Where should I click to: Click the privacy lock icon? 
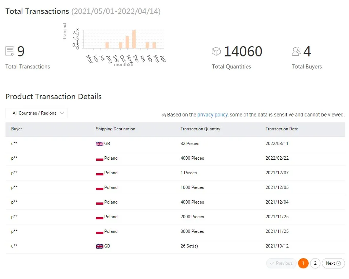[x=164, y=115]
